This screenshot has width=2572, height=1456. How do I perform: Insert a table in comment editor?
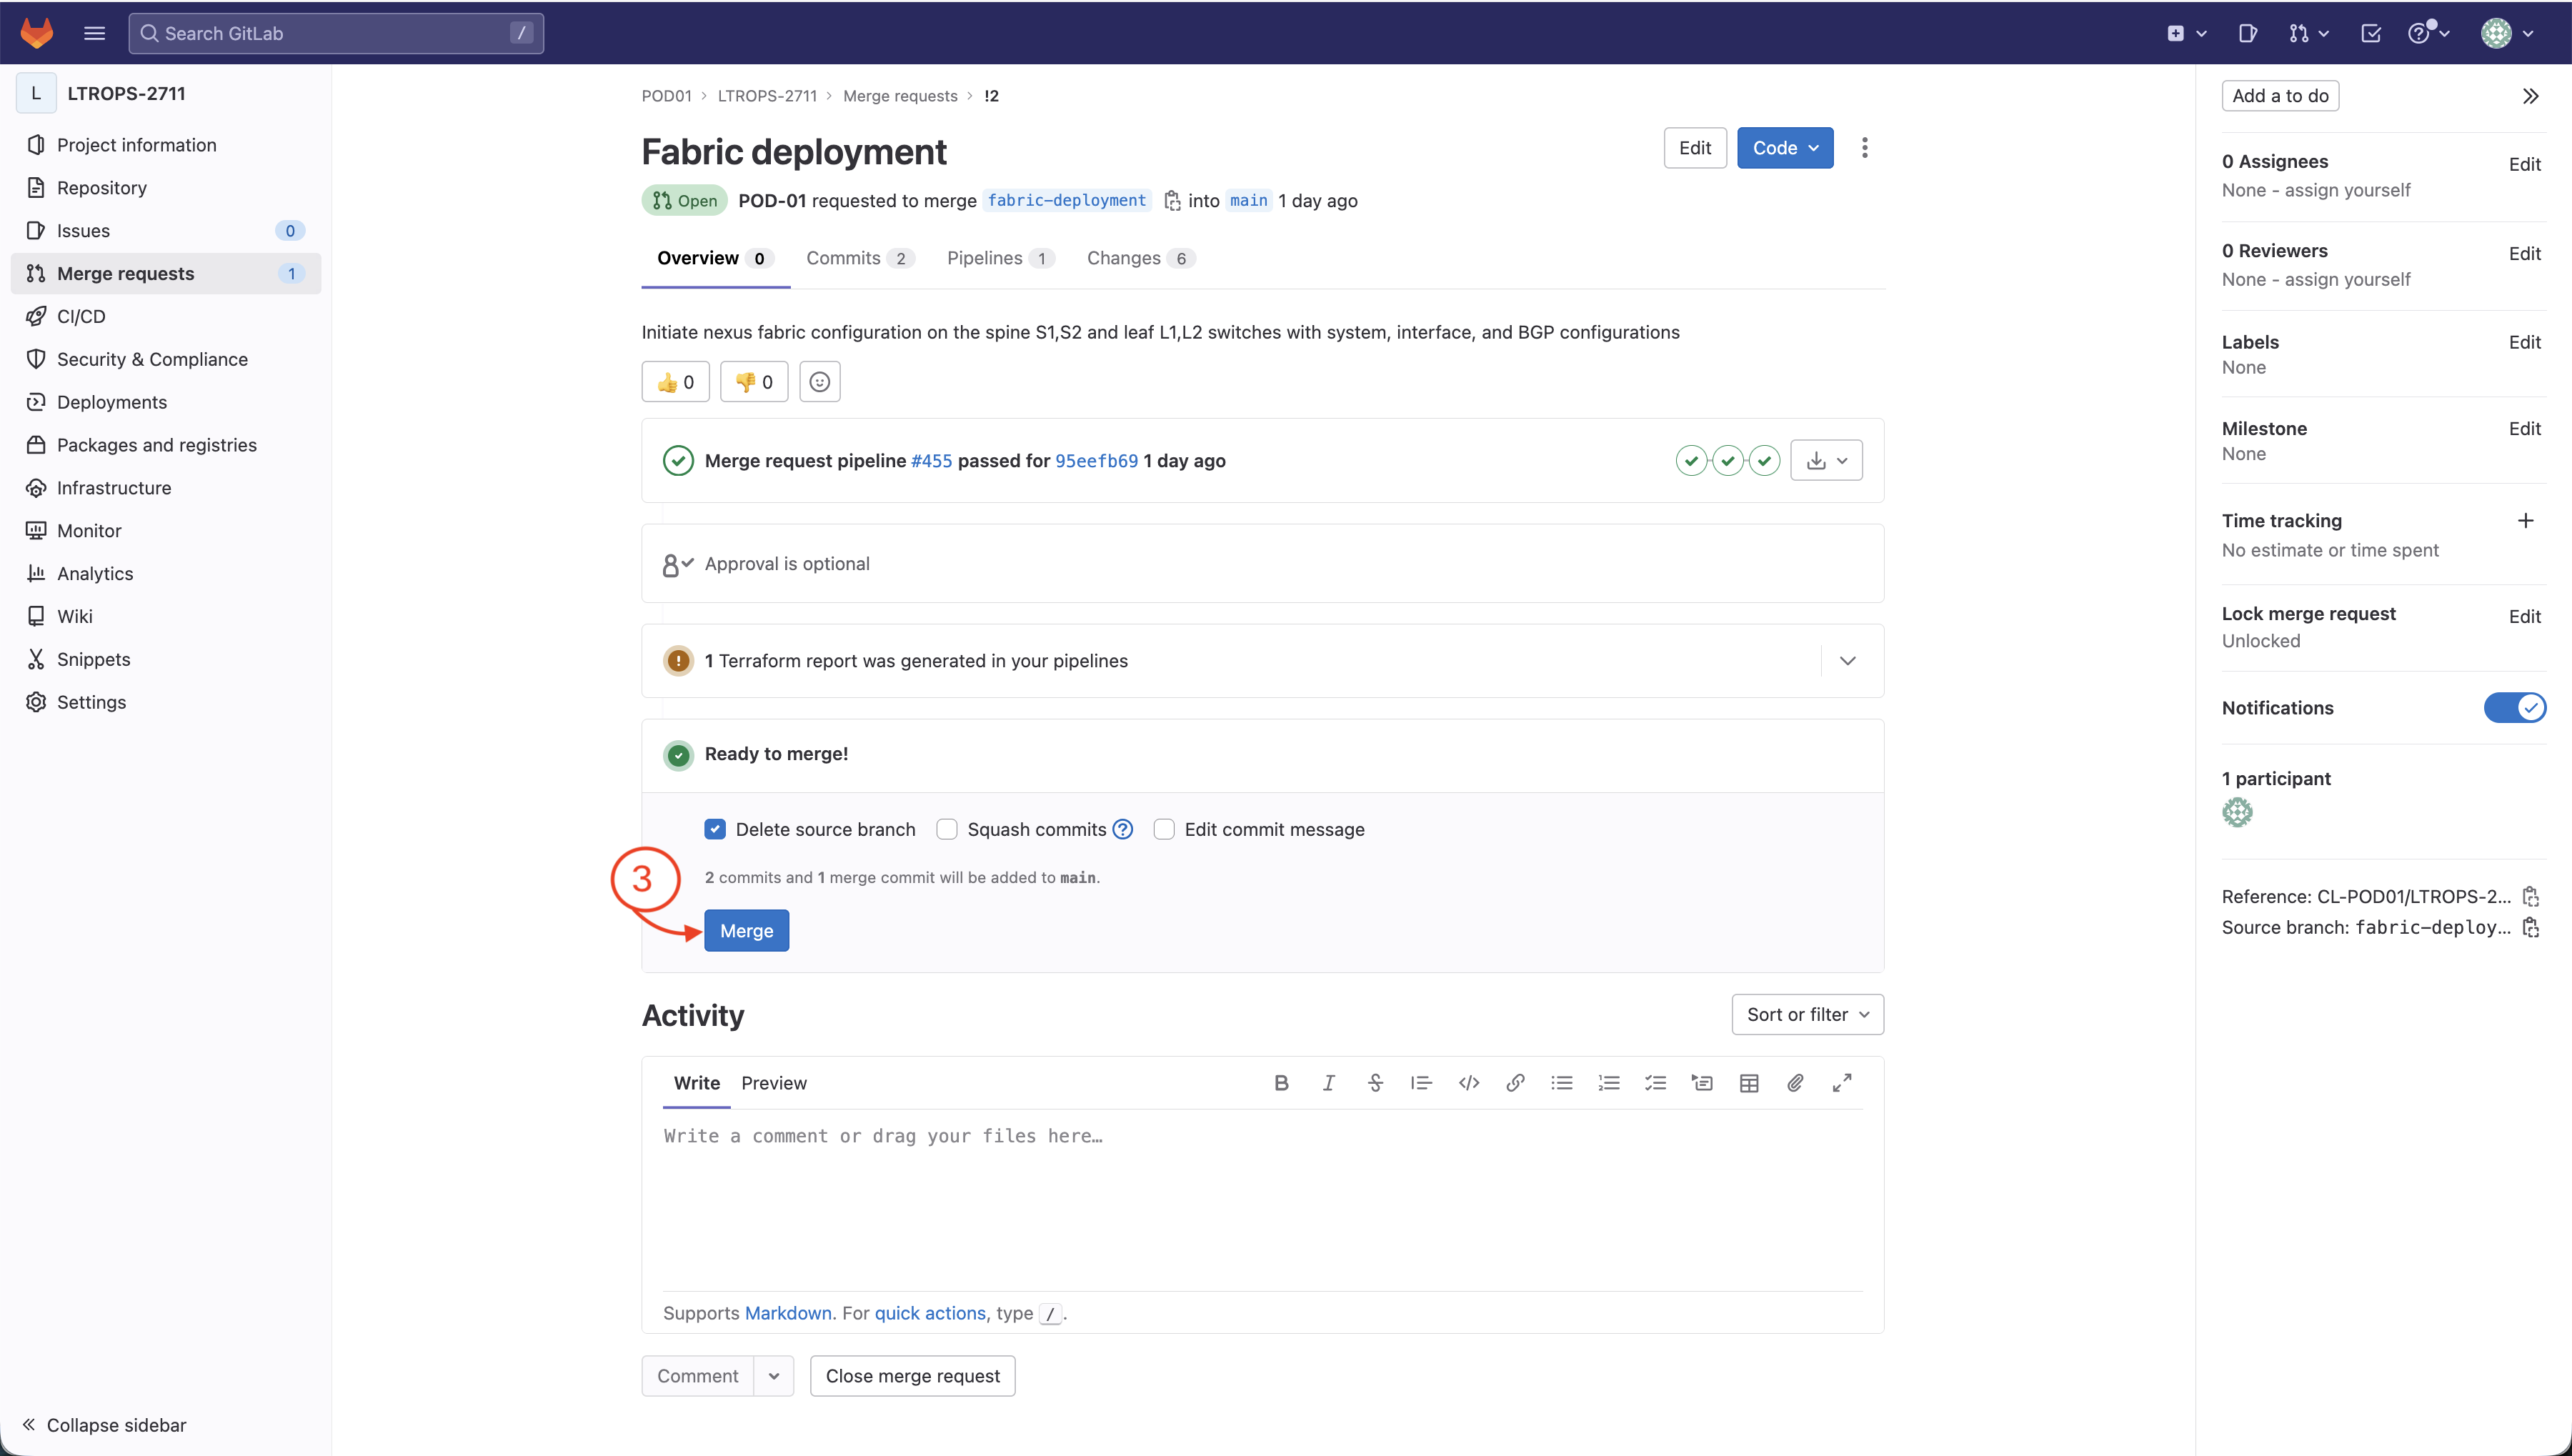[x=1748, y=1083]
